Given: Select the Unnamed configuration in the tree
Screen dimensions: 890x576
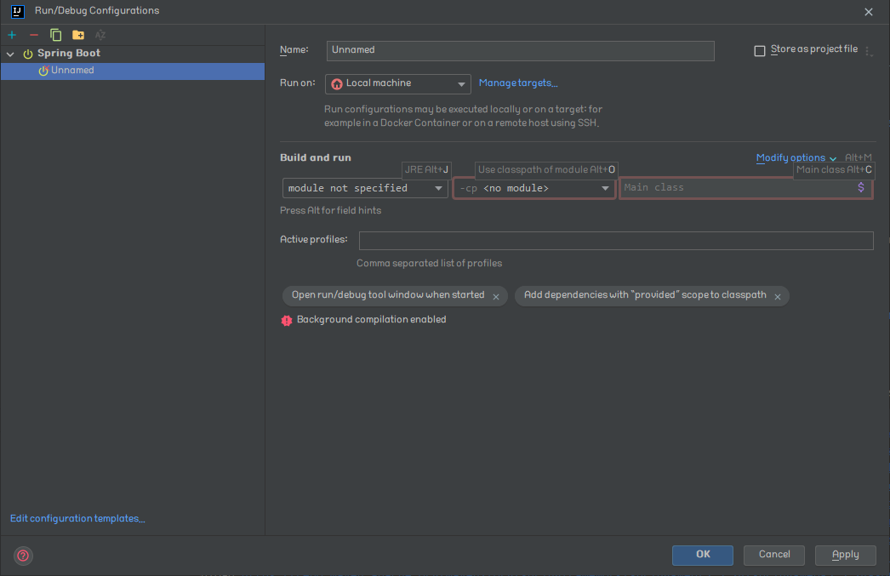Looking at the screenshot, I should [133, 71].
